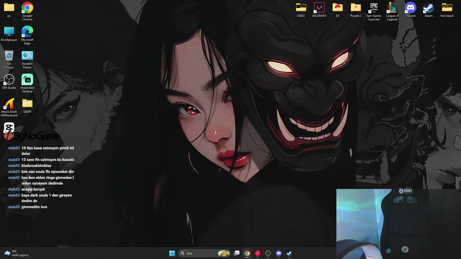Image resolution: width=461 pixels, height=259 pixels.
Task: Switch to Chrome in the taskbar
Action: click(247, 253)
